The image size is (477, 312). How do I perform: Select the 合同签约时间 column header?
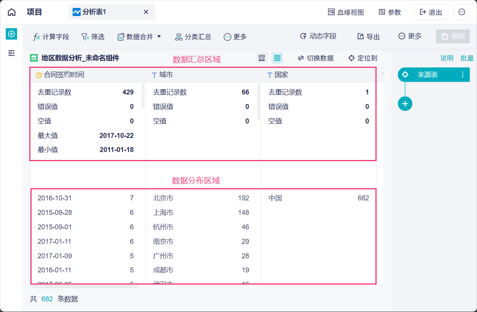click(88, 75)
